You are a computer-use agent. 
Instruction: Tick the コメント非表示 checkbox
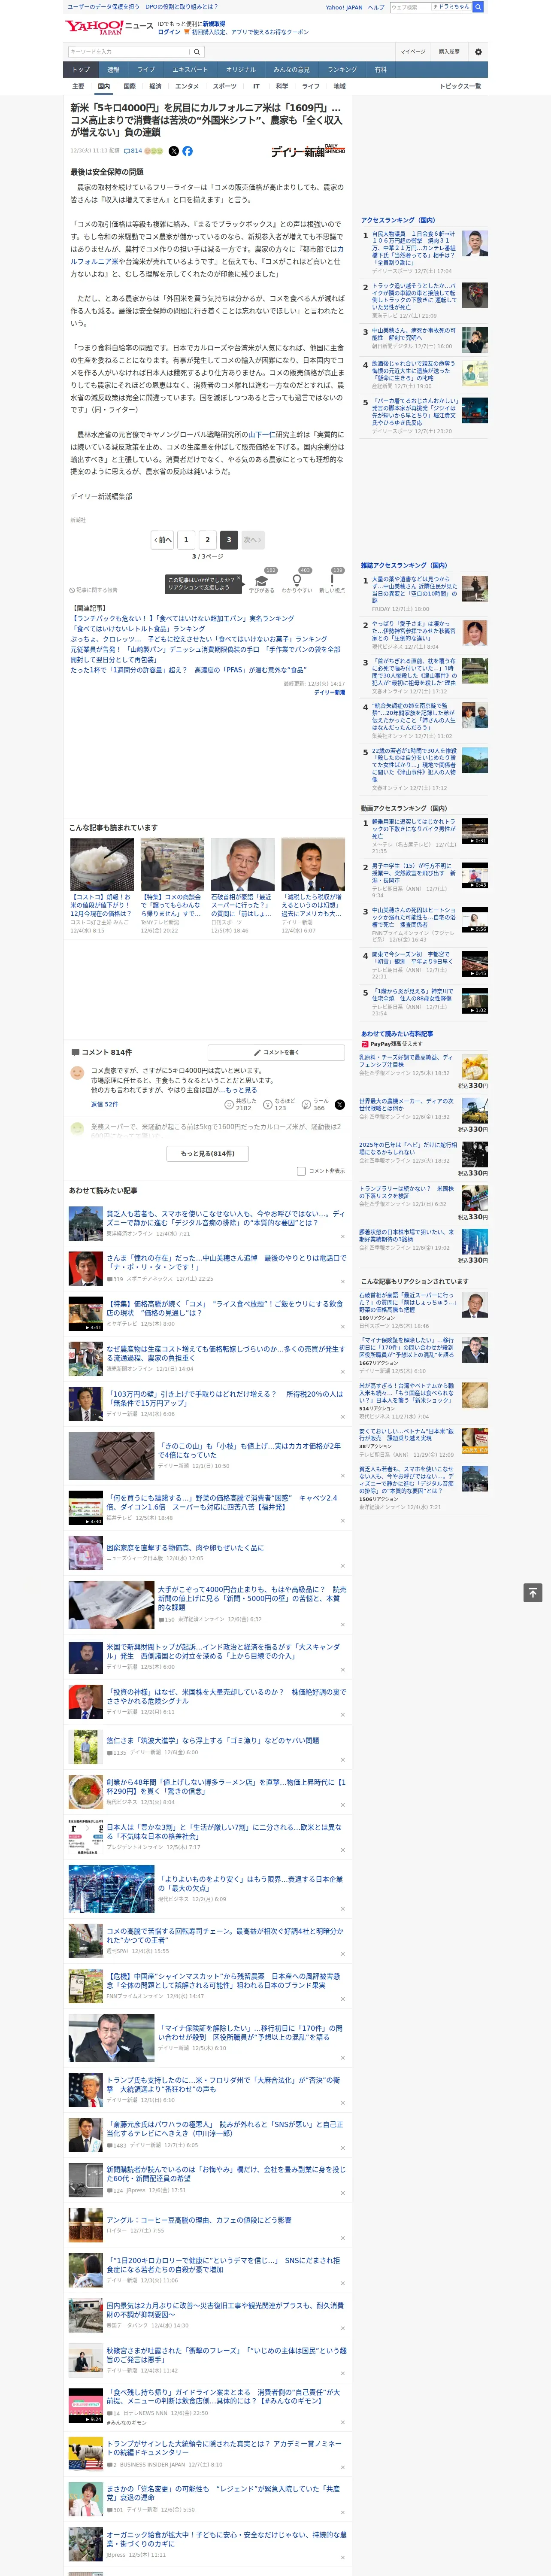[301, 1171]
